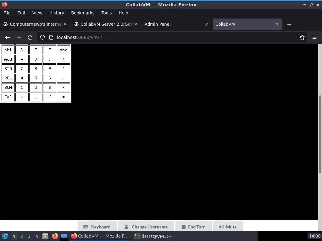The width and height of the screenshot is (322, 241).
Task: Click the calculator key 4
Action: tap(22, 78)
